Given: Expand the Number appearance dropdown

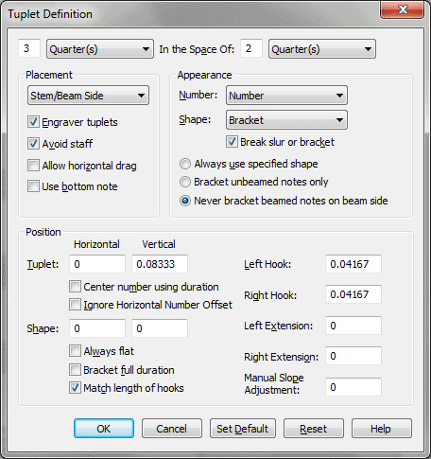Looking at the screenshot, I should [286, 96].
